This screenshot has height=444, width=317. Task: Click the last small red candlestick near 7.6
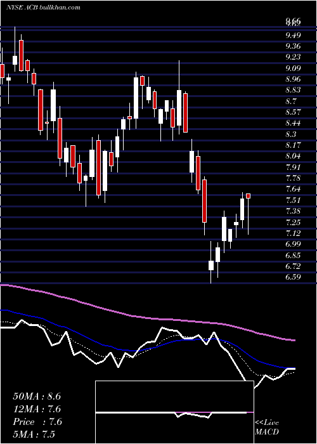click(x=249, y=196)
